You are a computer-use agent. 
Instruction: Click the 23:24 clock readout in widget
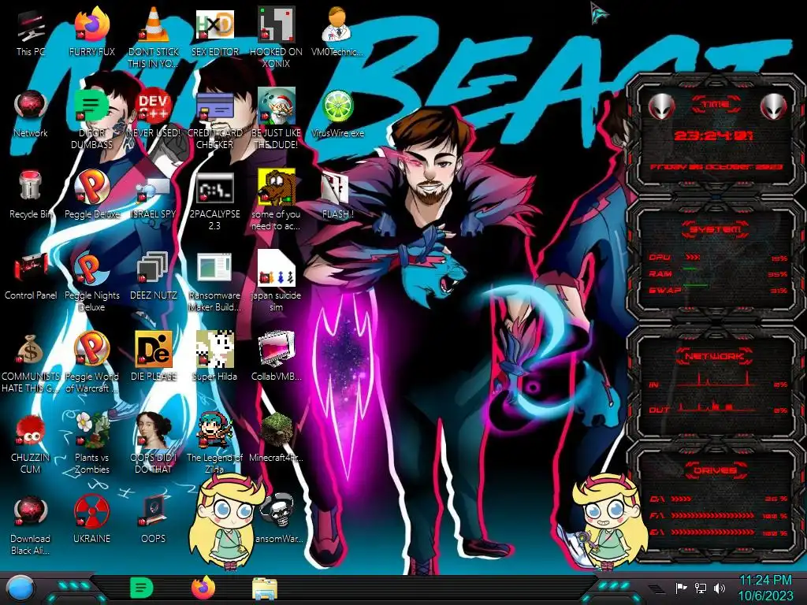(713, 136)
